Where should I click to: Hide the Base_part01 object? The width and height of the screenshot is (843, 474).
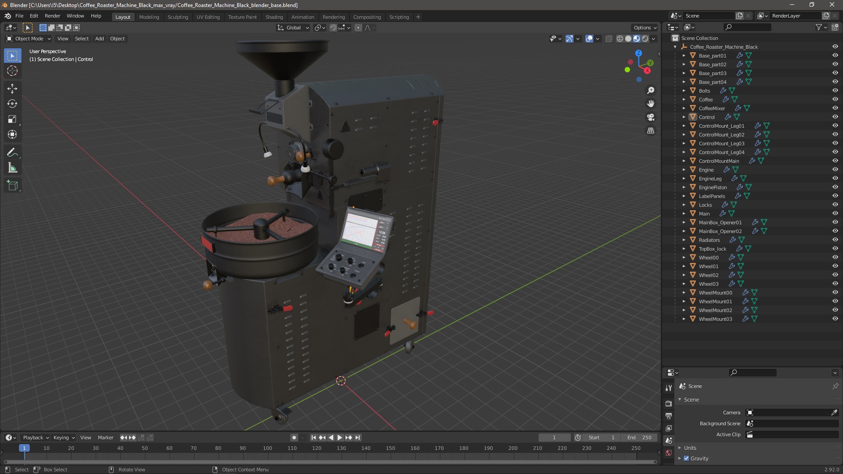click(x=835, y=55)
